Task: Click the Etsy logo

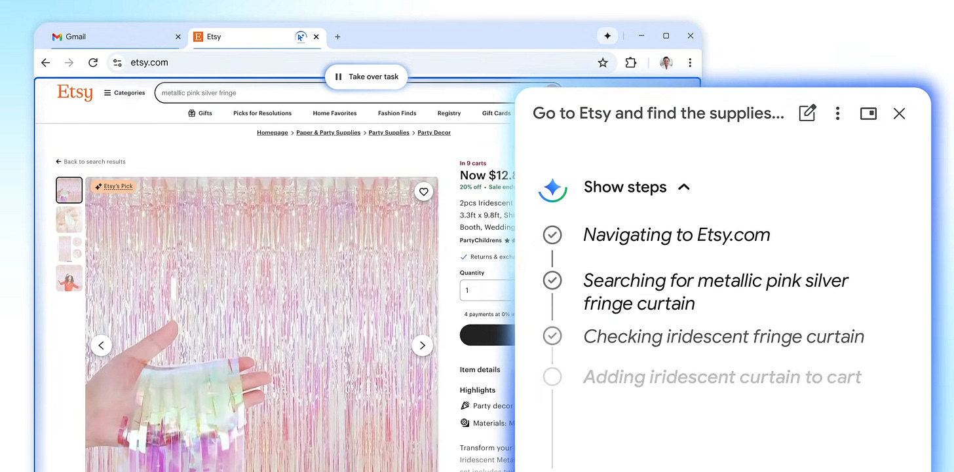Action: (75, 92)
